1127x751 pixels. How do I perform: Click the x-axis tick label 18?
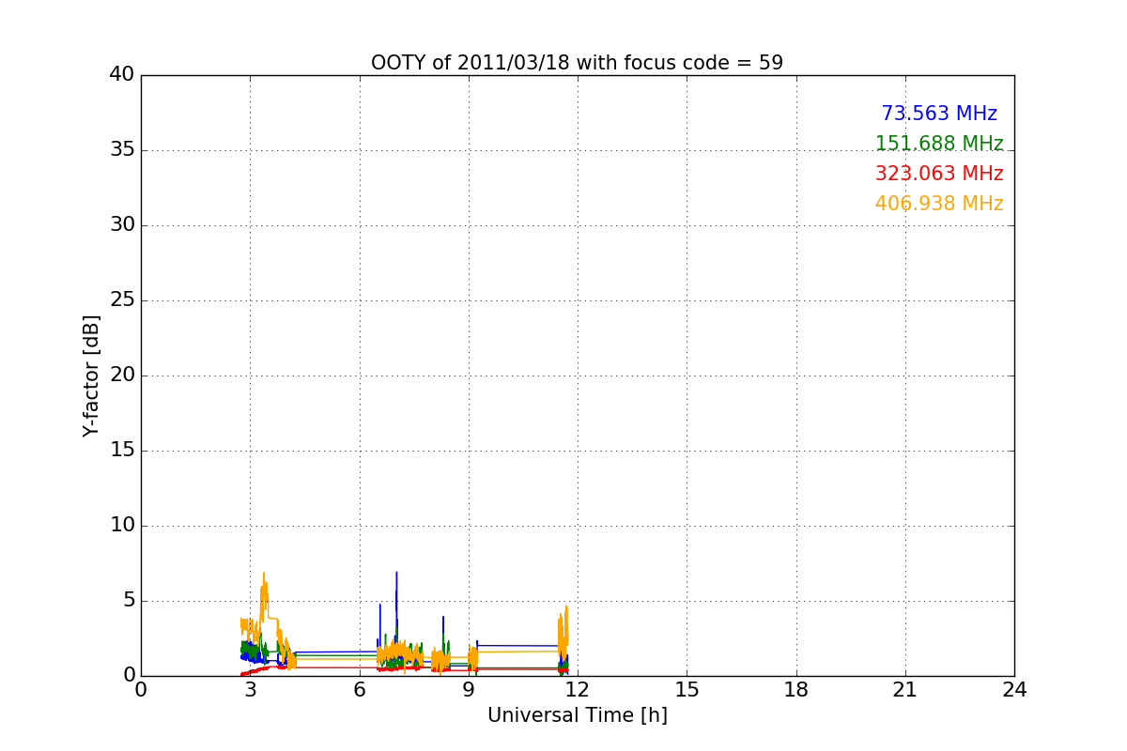(796, 690)
